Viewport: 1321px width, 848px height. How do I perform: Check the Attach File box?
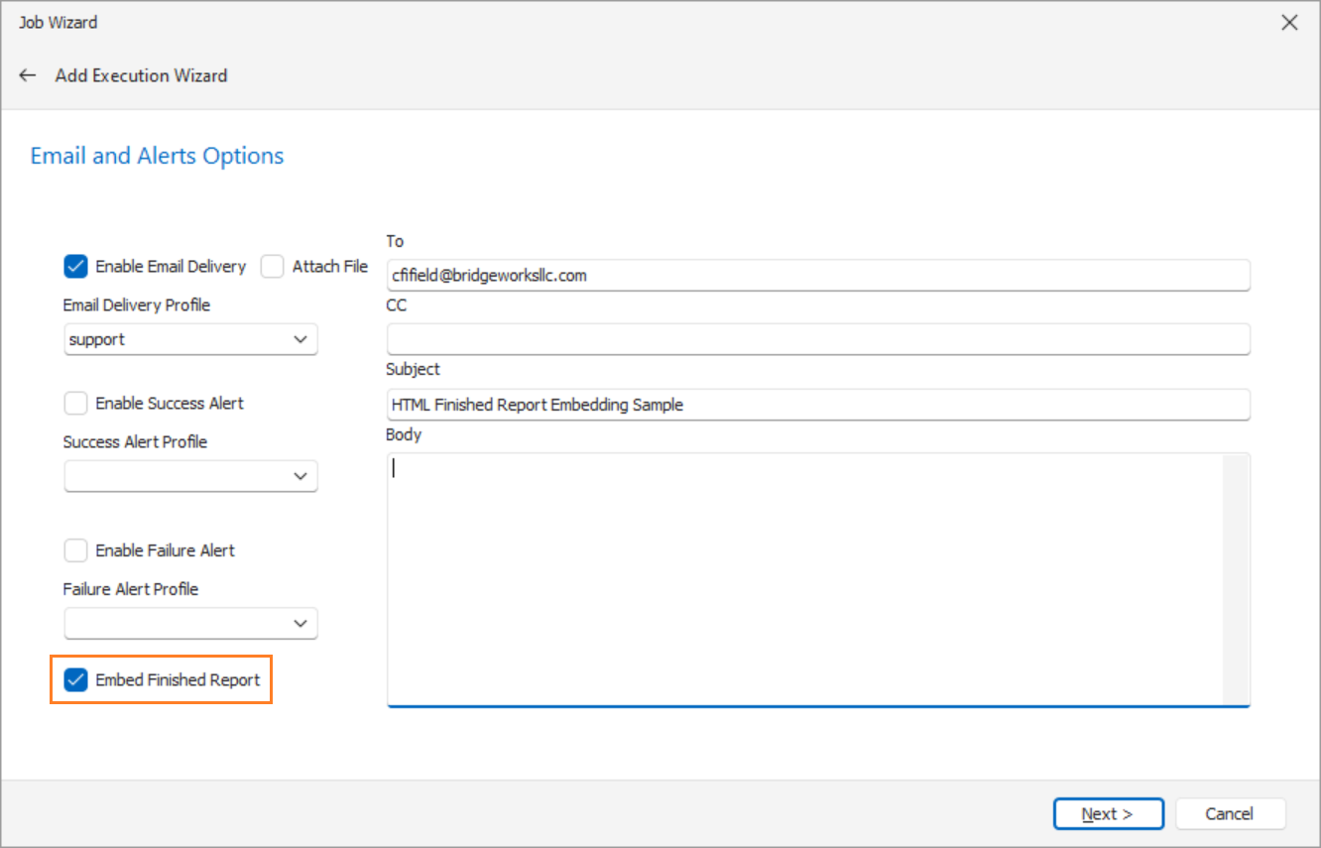[x=273, y=266]
